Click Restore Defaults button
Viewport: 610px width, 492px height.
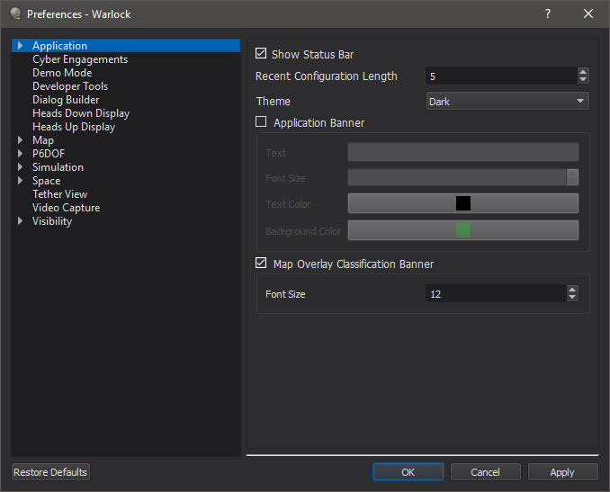pos(50,472)
